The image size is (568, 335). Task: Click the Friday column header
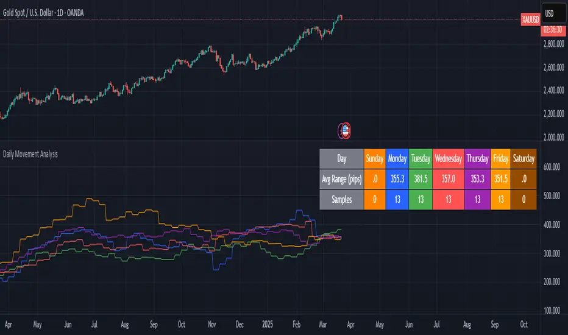(501, 158)
